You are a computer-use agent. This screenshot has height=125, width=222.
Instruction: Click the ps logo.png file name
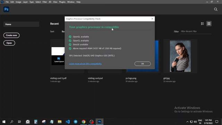(x=131, y=78)
